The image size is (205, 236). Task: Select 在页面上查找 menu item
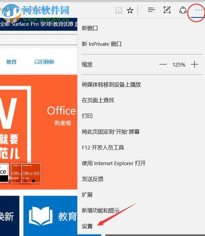pos(98,100)
